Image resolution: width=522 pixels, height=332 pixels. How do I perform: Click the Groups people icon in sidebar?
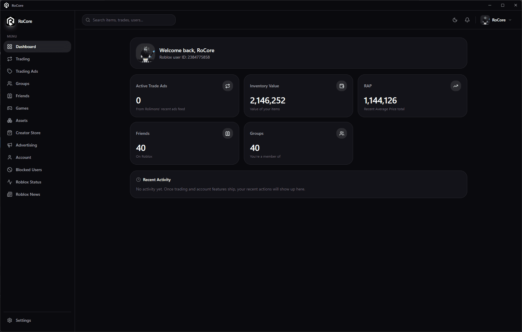10,84
